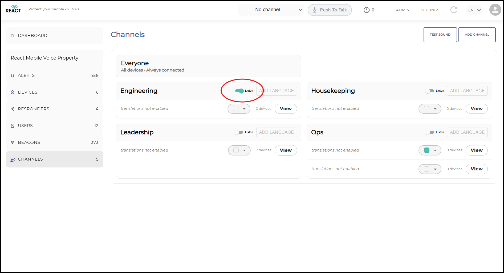Image resolution: width=504 pixels, height=273 pixels.
Task: Select CHANNELS in sidebar
Action: tap(55, 159)
